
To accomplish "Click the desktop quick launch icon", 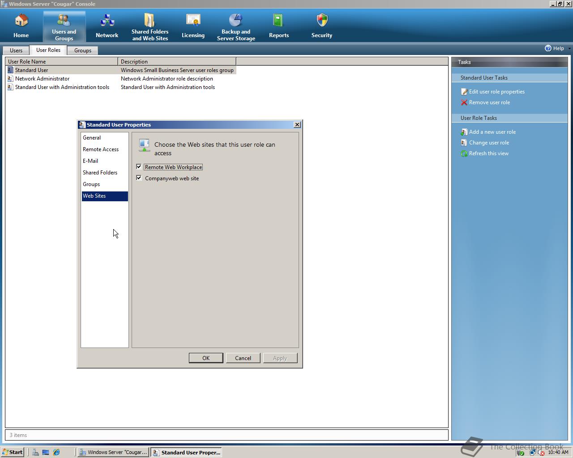I will 46,452.
